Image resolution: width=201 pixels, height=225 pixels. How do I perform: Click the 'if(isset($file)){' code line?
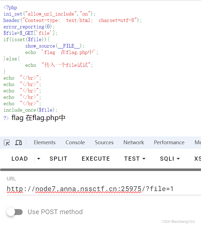(x=27, y=40)
